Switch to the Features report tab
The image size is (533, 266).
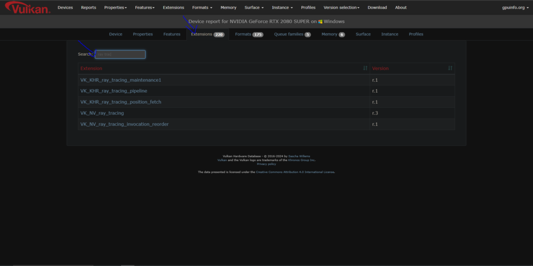[x=172, y=34]
